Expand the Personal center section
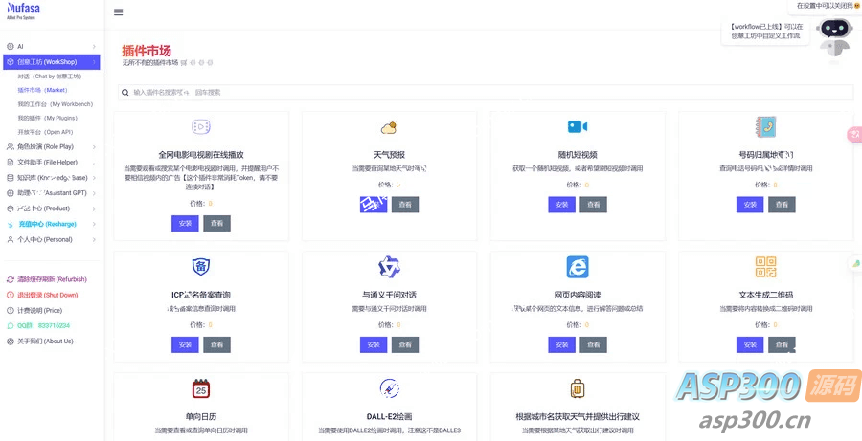Viewport: 862px width, 441px height. click(x=51, y=239)
